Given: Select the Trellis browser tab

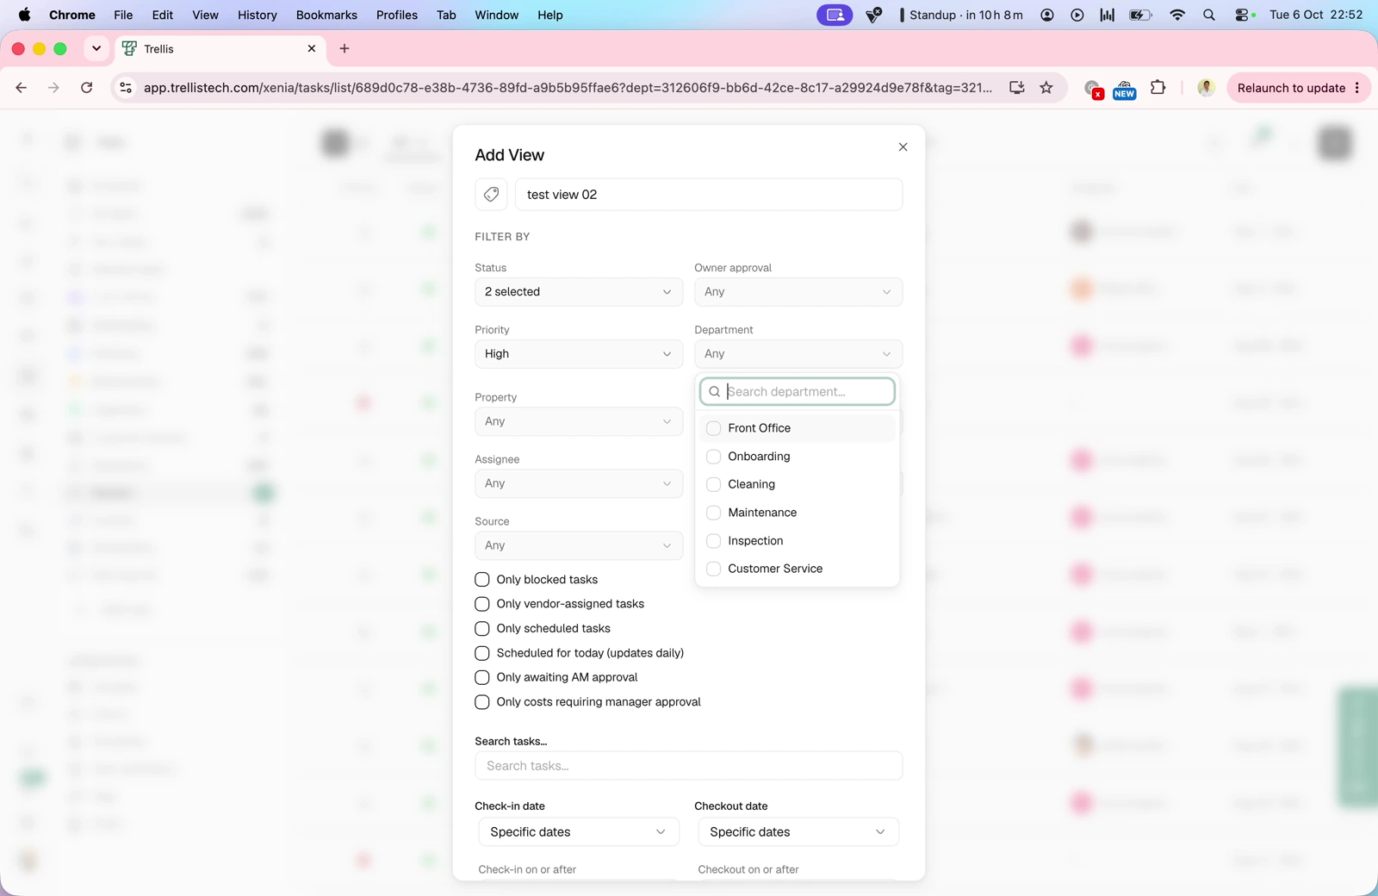Looking at the screenshot, I should [x=219, y=49].
